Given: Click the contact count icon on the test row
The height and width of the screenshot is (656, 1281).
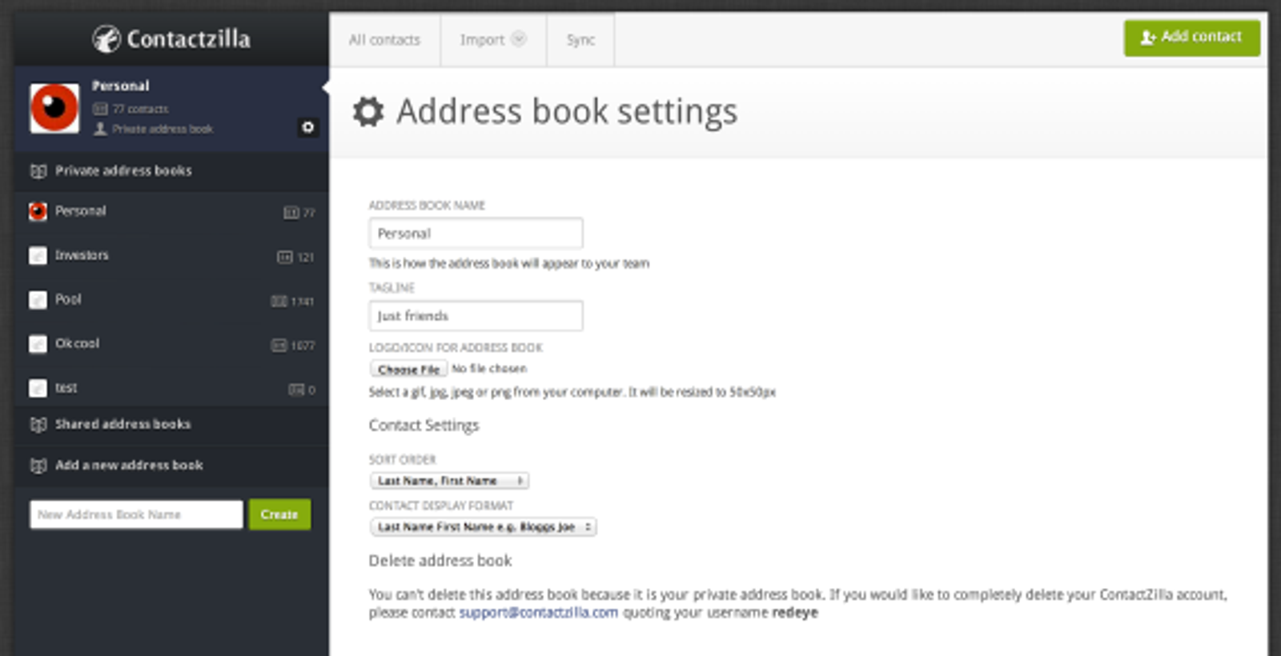Looking at the screenshot, I should pos(296,390).
